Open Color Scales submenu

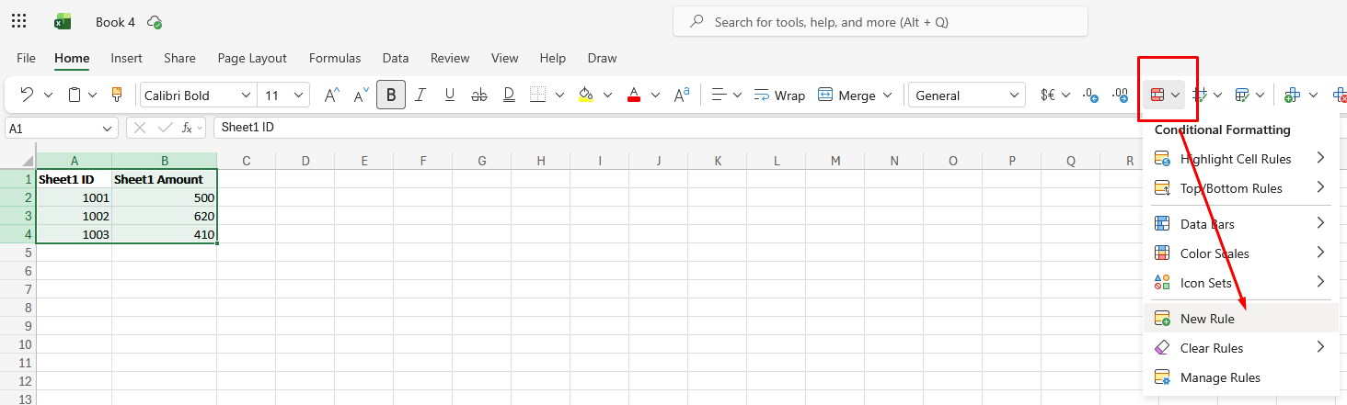click(x=1240, y=253)
